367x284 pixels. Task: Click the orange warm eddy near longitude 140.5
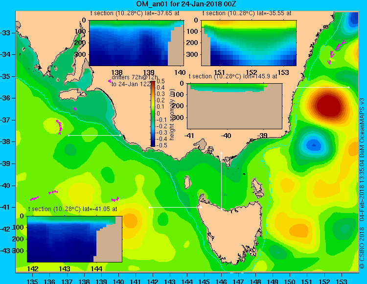[x=130, y=220]
